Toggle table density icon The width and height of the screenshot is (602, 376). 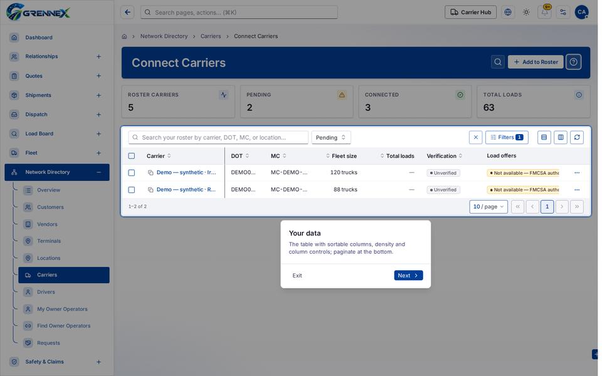click(x=544, y=137)
